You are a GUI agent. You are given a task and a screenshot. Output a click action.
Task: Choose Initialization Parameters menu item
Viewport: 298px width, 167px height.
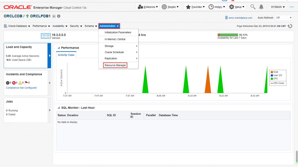pyautogui.click(x=118, y=32)
